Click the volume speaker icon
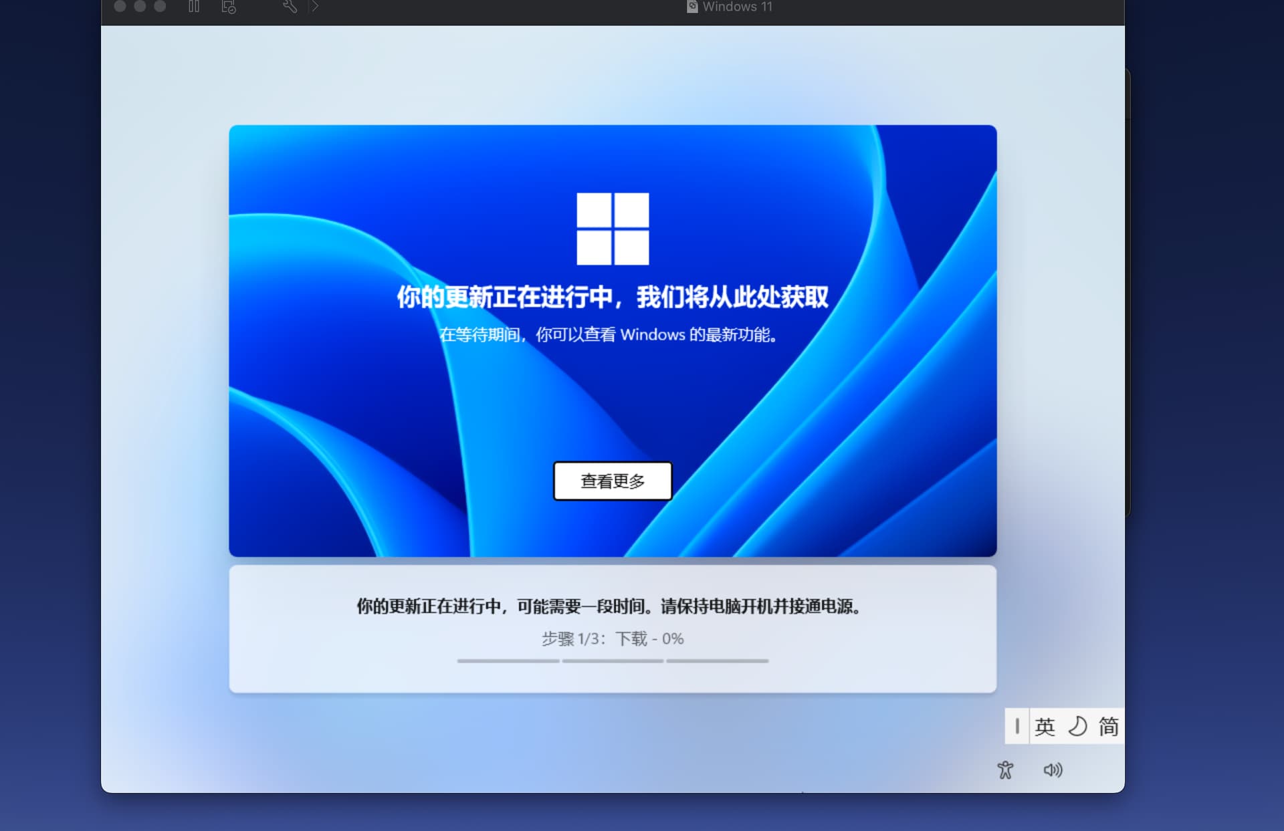 click(x=1053, y=770)
